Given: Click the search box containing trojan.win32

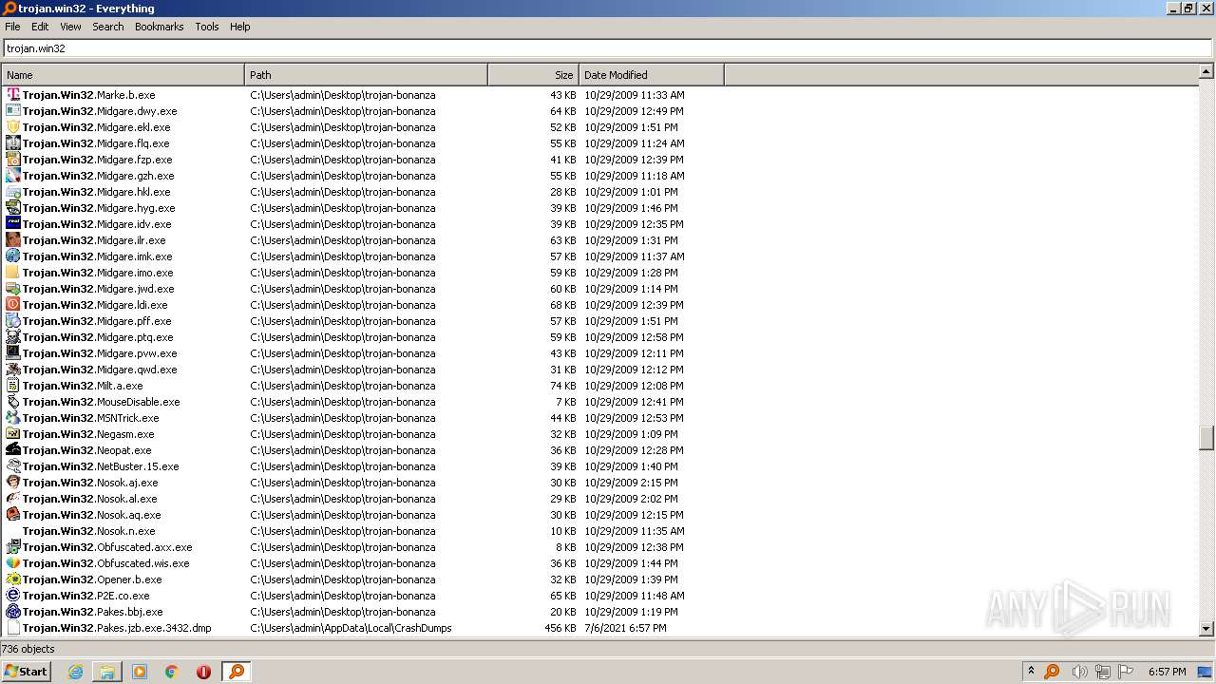Looking at the screenshot, I should 608,48.
